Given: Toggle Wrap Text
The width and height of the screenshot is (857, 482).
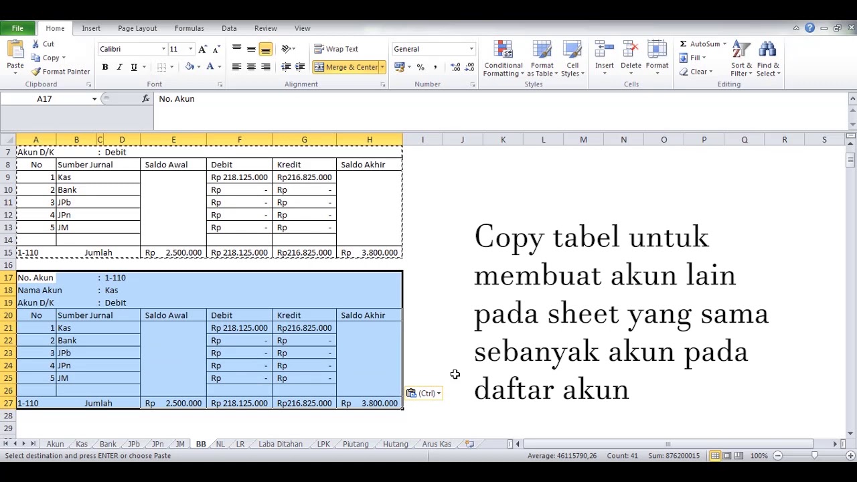Looking at the screenshot, I should pos(337,49).
